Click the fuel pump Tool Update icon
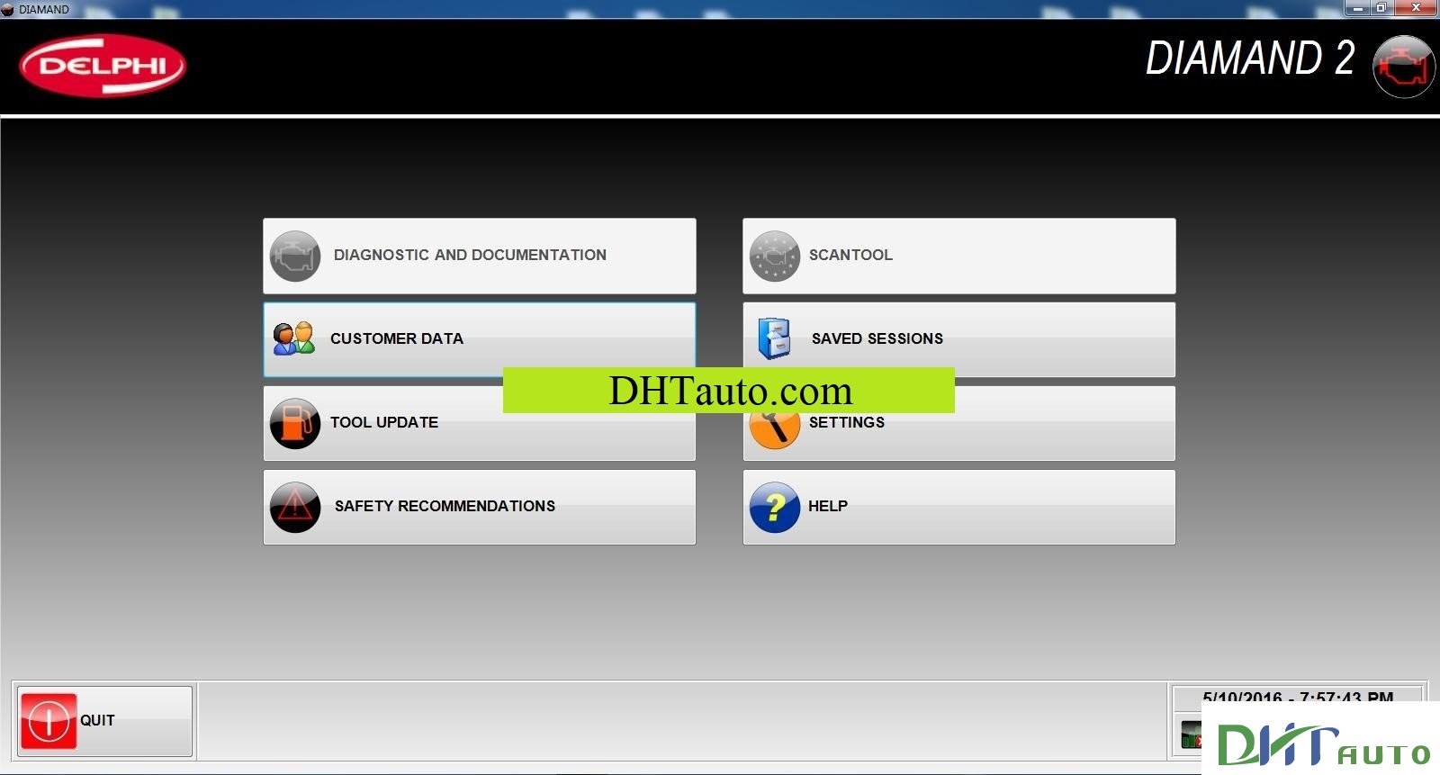Screen dimensions: 1440x775 pos(295,423)
